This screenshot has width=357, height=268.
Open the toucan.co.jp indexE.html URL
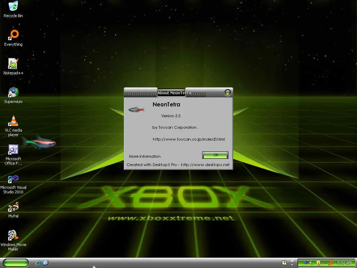(x=189, y=139)
